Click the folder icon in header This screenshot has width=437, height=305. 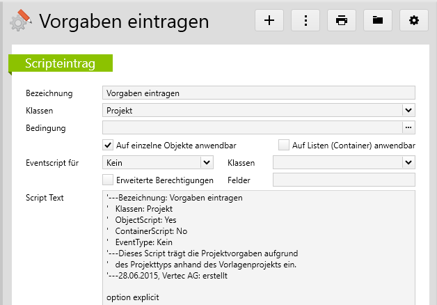378,20
